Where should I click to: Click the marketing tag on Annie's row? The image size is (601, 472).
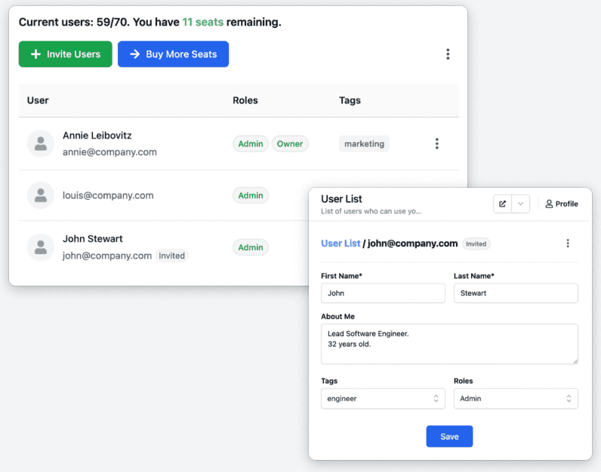(x=364, y=144)
